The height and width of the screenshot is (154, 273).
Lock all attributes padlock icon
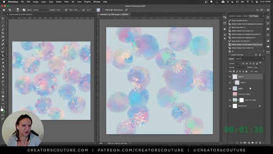click(247, 71)
